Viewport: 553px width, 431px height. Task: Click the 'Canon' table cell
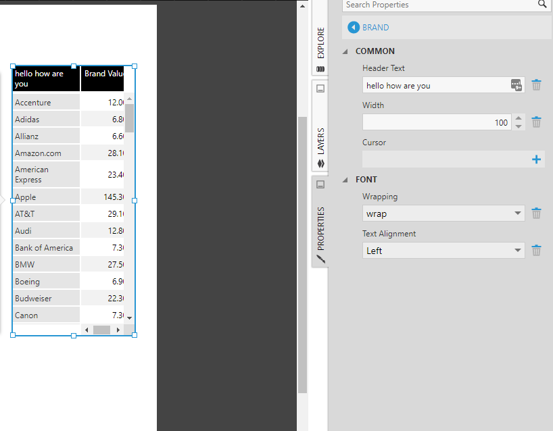pos(46,315)
